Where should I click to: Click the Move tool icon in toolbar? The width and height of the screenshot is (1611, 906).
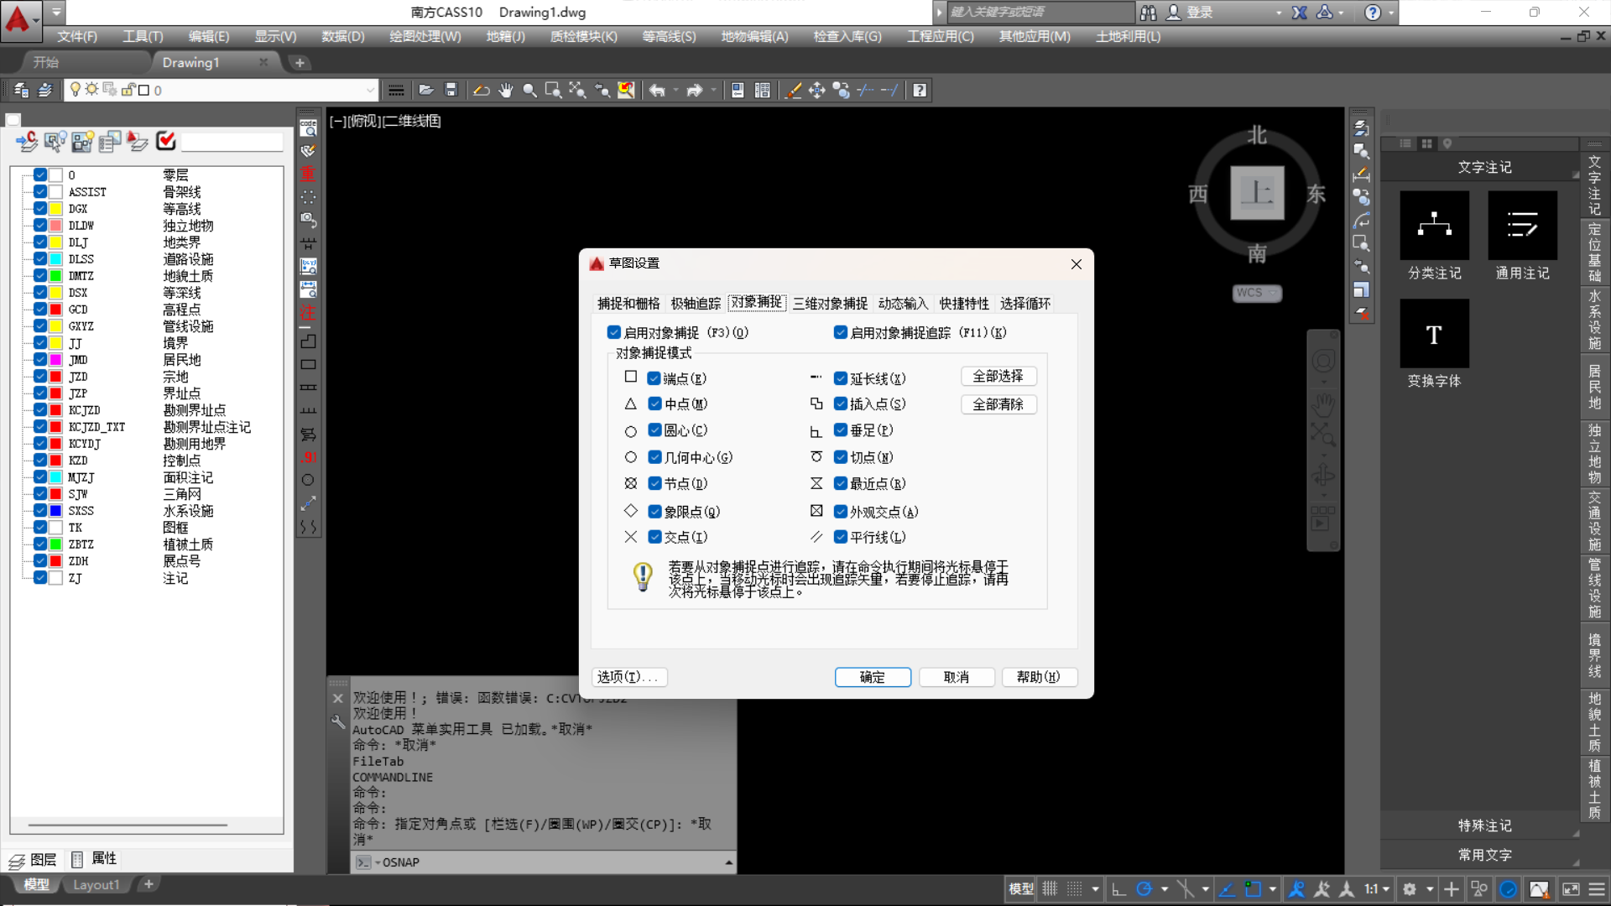[816, 91]
